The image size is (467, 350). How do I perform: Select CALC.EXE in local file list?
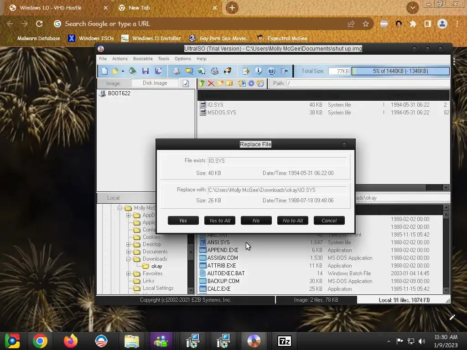point(218,288)
